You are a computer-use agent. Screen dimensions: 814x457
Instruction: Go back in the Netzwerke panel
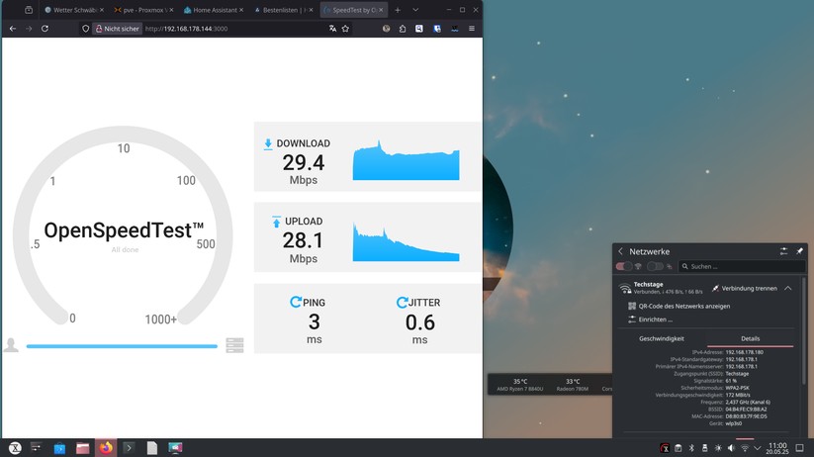tap(620, 251)
